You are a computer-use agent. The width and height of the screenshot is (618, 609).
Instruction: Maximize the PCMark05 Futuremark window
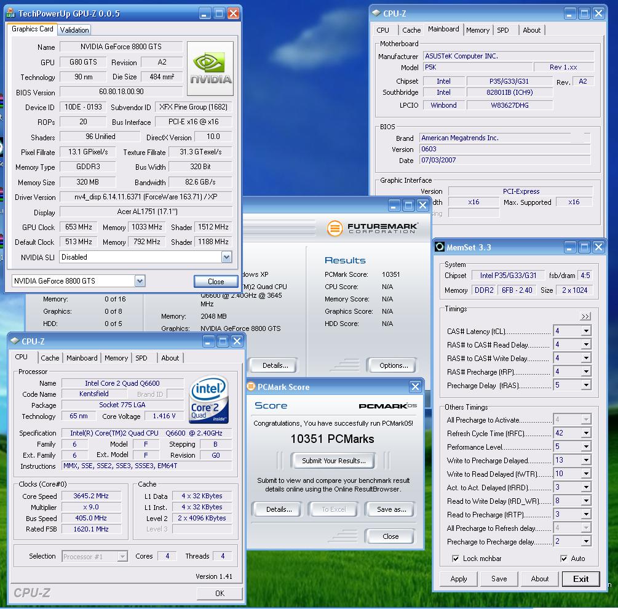click(408, 205)
